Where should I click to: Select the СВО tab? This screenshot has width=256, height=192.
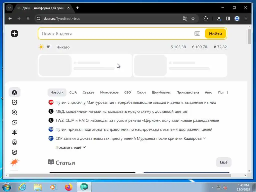coord(127,92)
